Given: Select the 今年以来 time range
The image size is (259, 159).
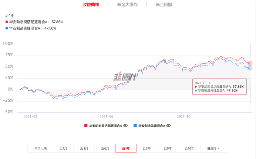Looking at the screenshot, I should point(40,148).
